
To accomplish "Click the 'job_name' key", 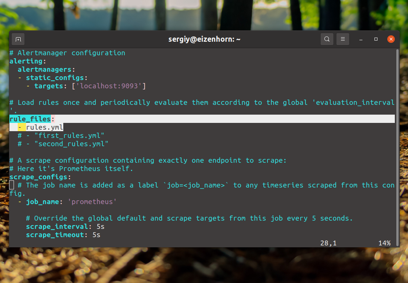I will [x=43, y=202].
